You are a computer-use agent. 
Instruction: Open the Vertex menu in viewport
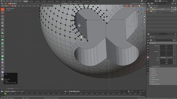[x=34, y=6]
